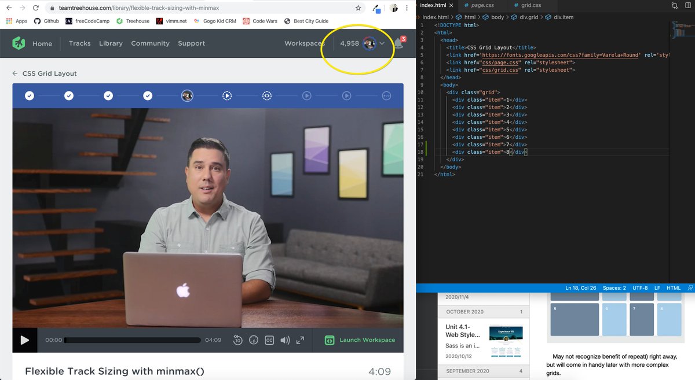
Task: Click the eyedropper browser extension icon
Action: (376, 8)
